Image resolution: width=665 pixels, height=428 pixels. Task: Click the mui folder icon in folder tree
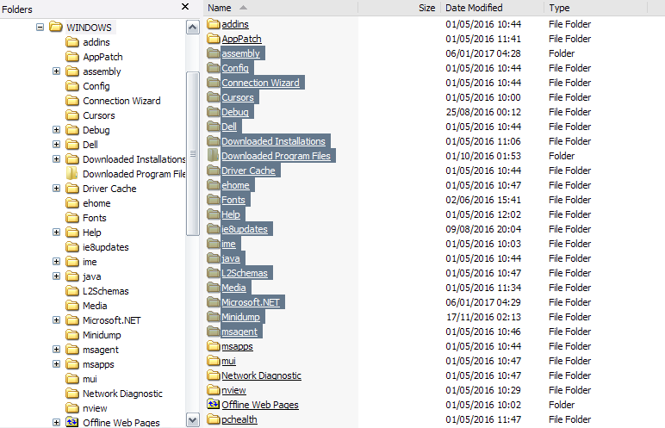click(72, 379)
